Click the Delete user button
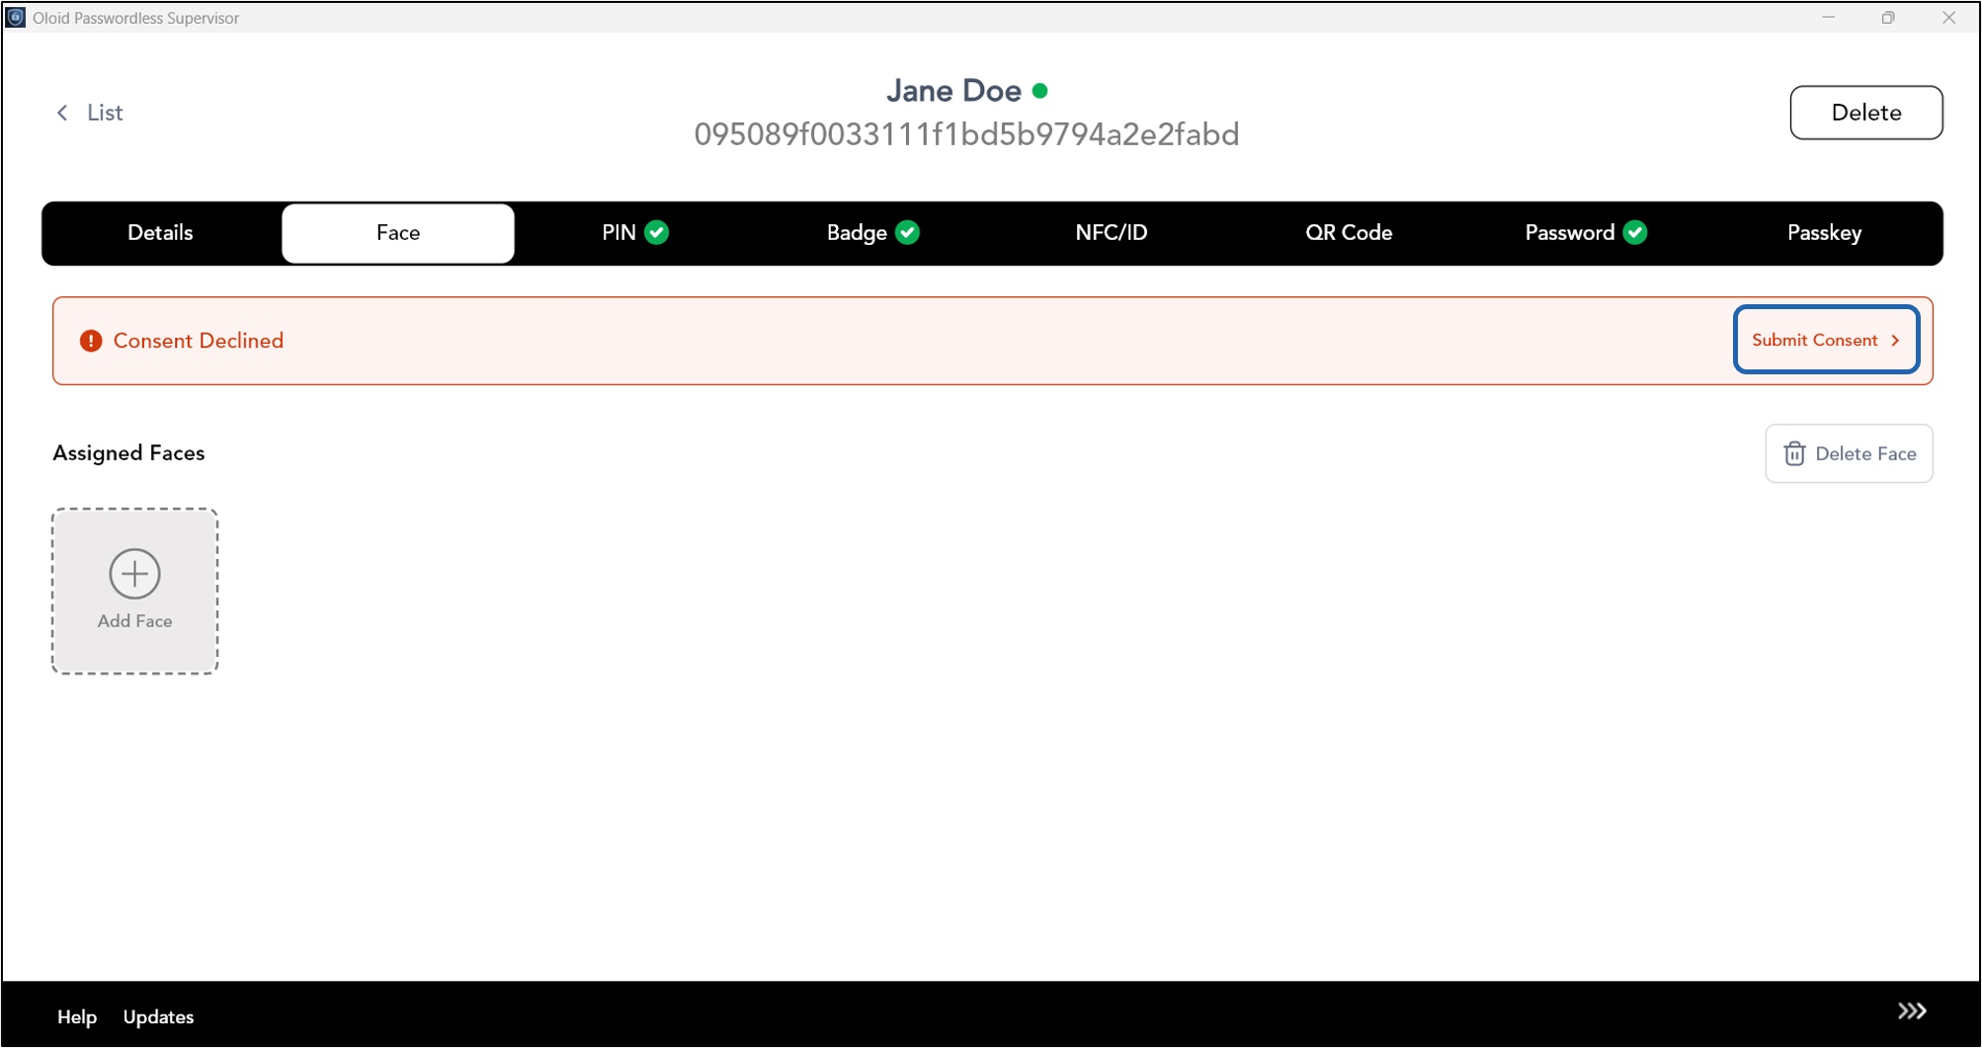Image resolution: width=1982 pixels, height=1048 pixels. tap(1865, 113)
